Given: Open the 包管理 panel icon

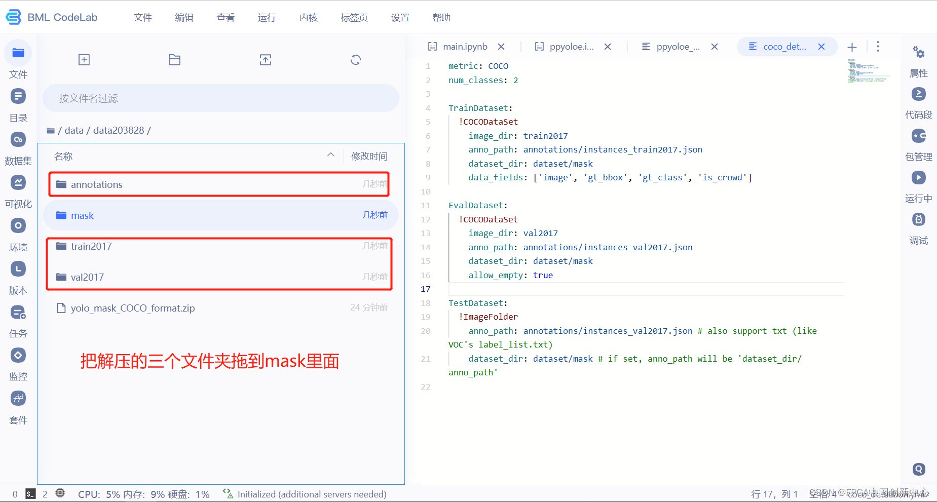Looking at the screenshot, I should tap(919, 136).
